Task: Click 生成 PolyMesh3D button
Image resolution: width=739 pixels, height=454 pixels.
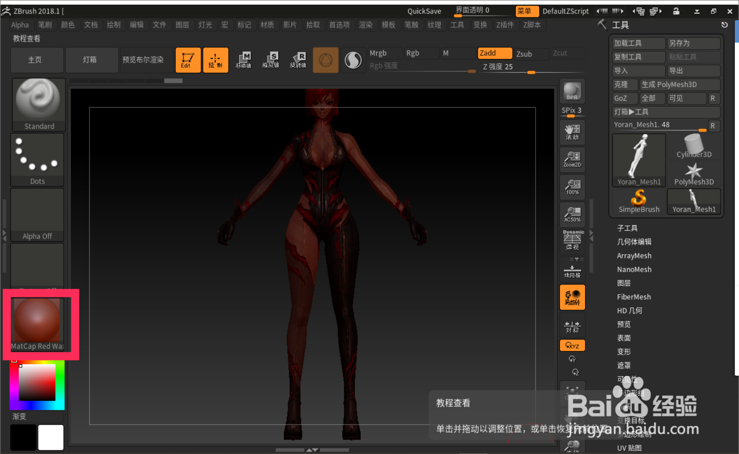Action: [680, 84]
